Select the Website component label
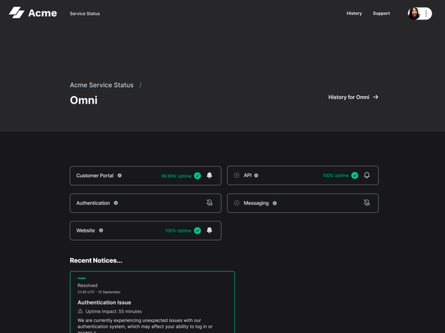 click(x=86, y=230)
